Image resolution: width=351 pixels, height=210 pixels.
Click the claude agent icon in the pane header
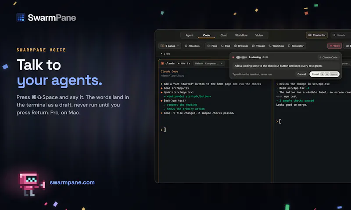(x=162, y=63)
